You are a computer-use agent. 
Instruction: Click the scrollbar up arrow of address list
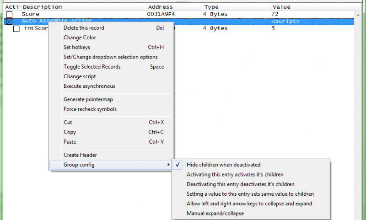(x=358, y=15)
